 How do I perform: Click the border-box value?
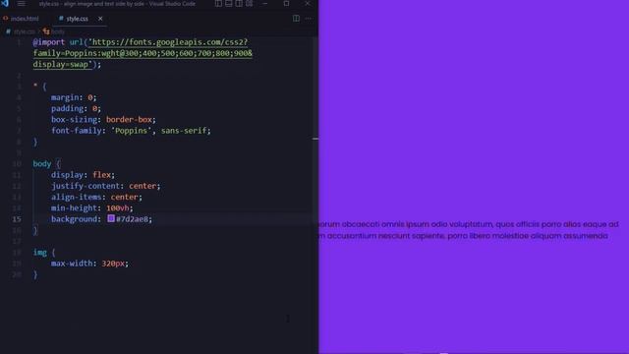129,120
